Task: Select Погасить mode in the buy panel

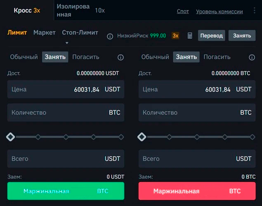Action: (86, 57)
